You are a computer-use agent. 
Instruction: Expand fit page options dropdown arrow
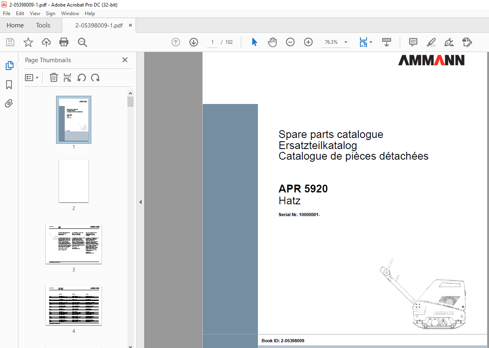[371, 42]
